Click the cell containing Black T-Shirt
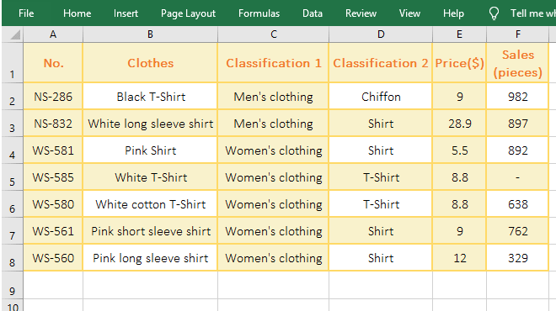The height and width of the screenshot is (311, 556). click(150, 96)
